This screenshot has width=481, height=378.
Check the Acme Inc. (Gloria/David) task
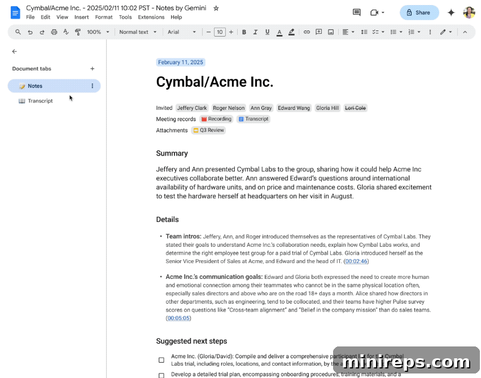pyautogui.click(x=161, y=360)
